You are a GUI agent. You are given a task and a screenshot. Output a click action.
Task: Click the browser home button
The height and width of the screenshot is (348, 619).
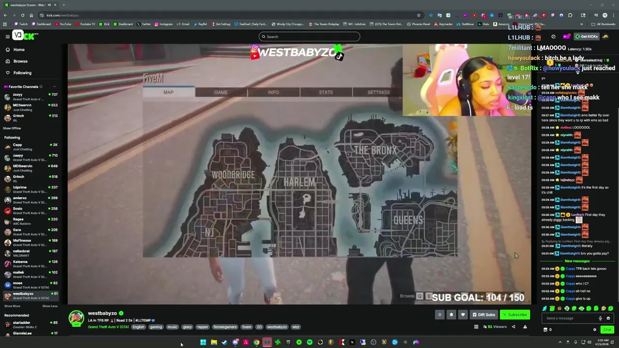[31, 15]
